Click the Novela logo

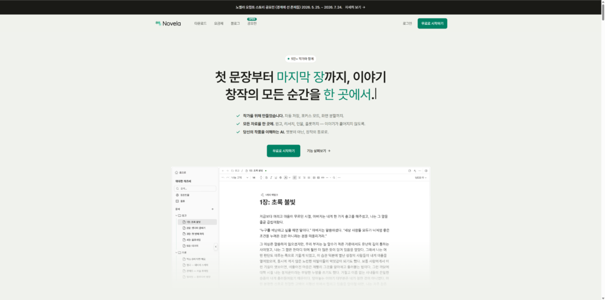pyautogui.click(x=168, y=24)
